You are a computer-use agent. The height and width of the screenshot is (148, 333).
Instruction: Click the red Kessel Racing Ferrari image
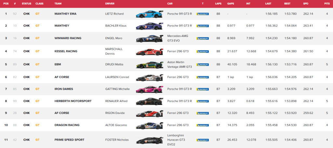click(150, 51)
